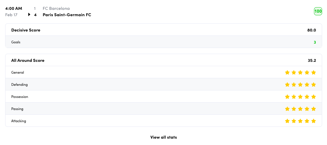Click Paris Saint-Germain's score of 4
The image size is (327, 145).
35,15
